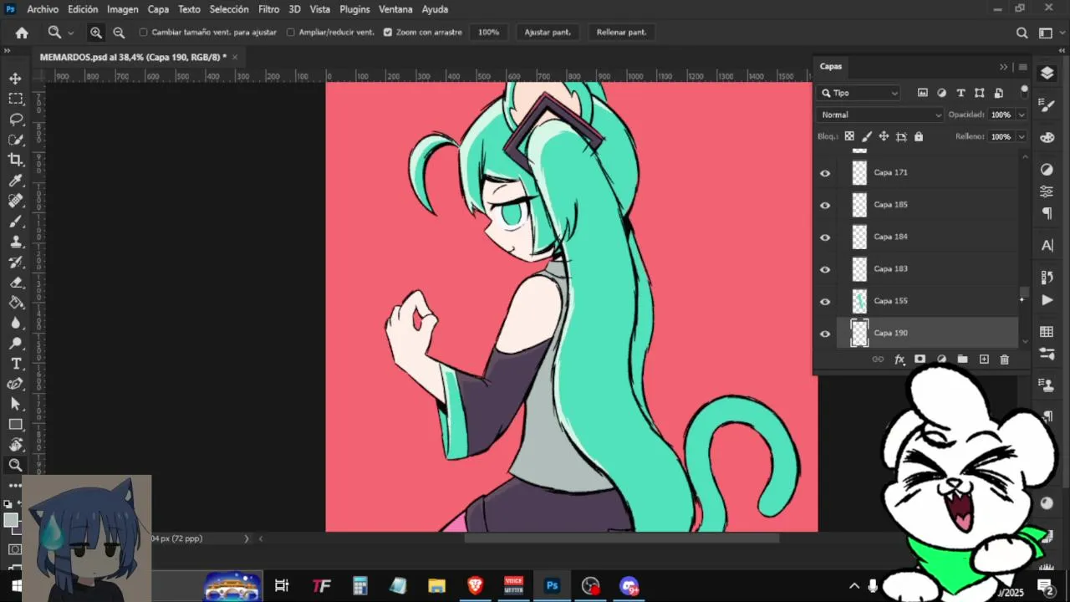Enable 'Ampliar/reducir vent.' checkbox

pos(291,33)
